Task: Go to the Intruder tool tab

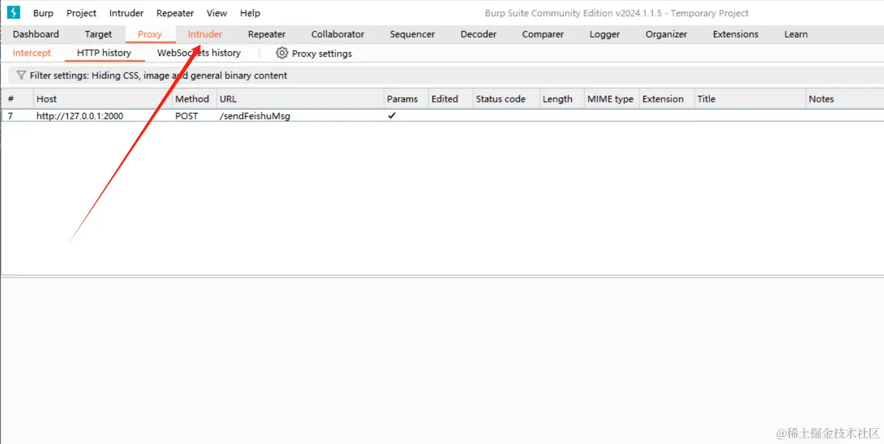Action: tap(205, 34)
